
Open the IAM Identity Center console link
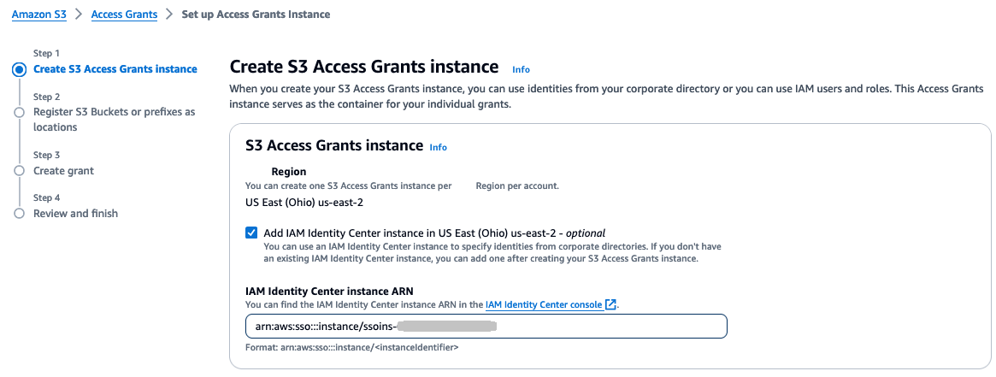coord(544,304)
